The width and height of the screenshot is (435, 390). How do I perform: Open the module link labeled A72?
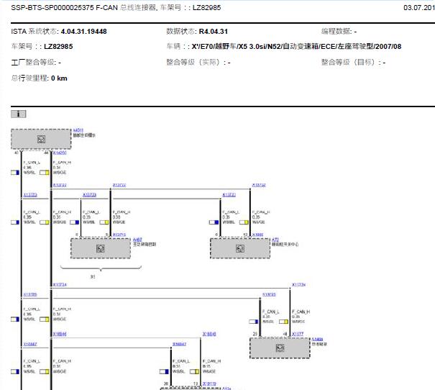point(275,240)
